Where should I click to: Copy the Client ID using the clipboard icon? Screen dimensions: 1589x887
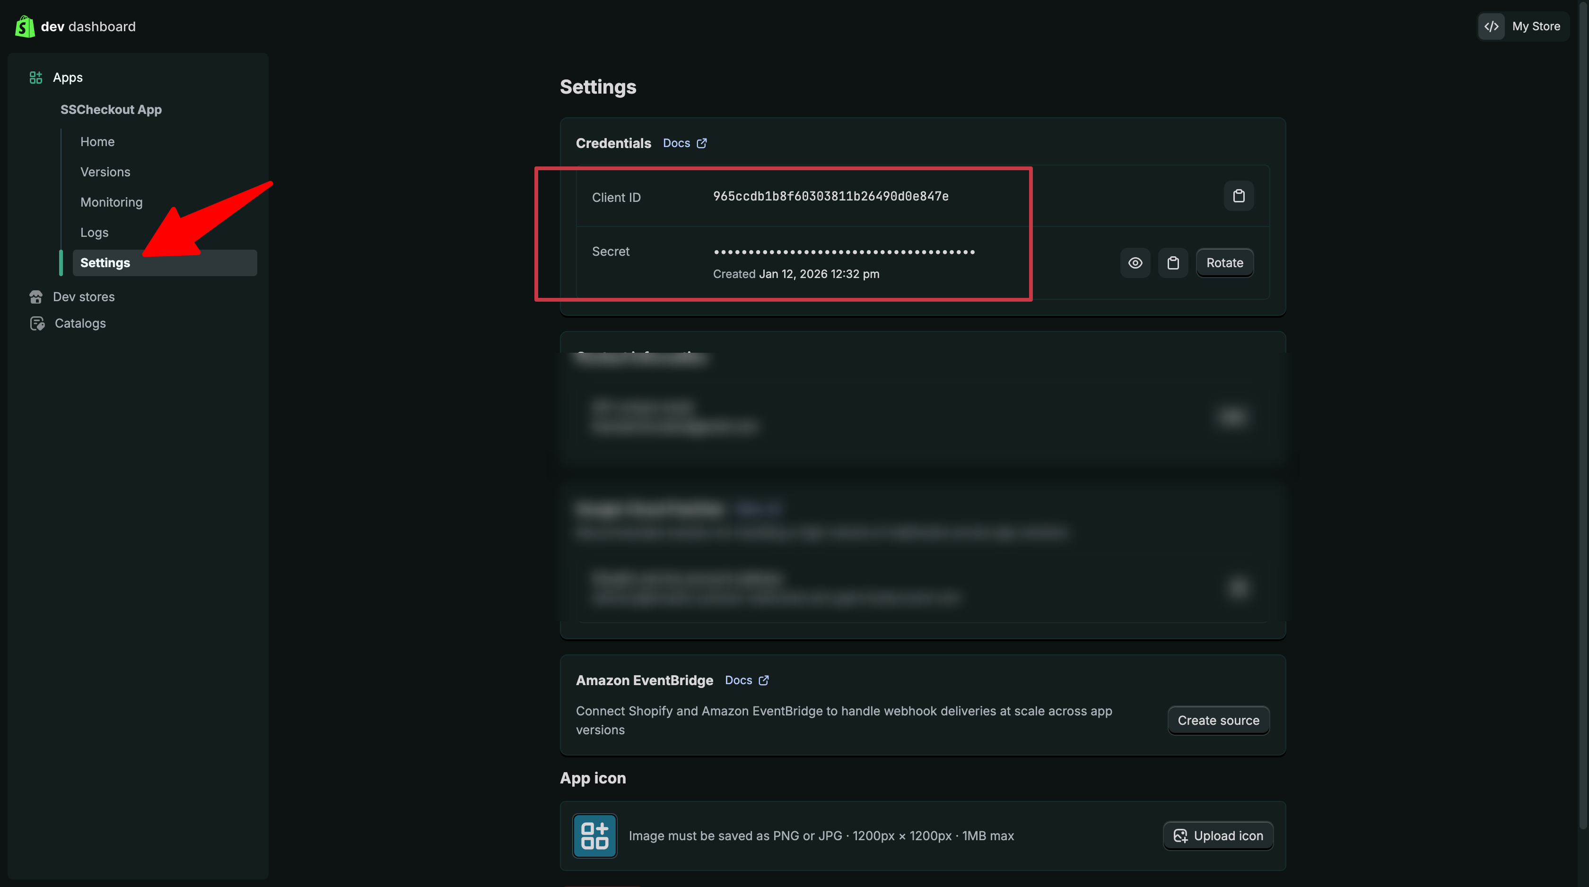coord(1239,196)
